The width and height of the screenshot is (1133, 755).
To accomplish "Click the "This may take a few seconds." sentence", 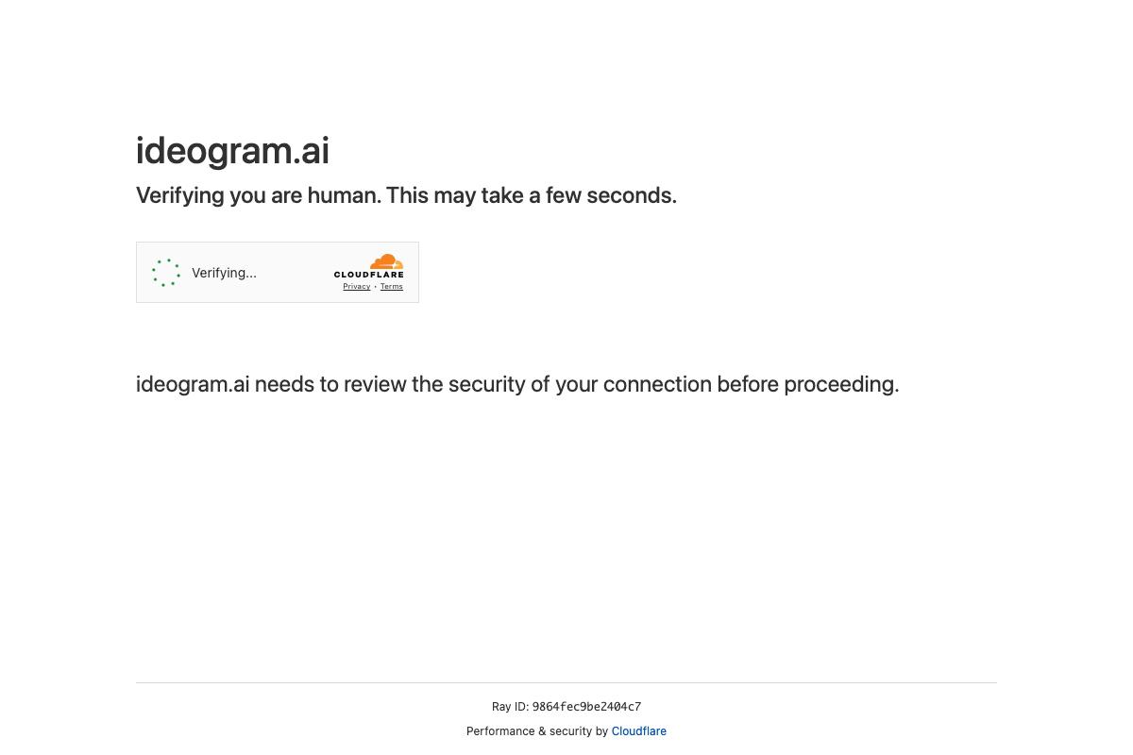I will pos(531,196).
